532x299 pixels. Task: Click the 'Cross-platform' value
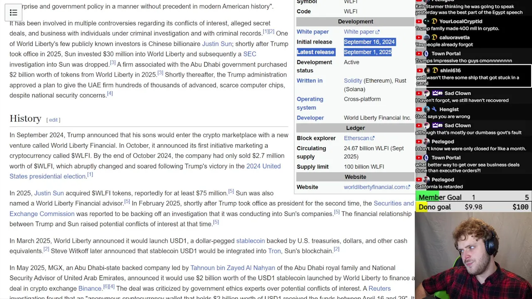[362, 99]
